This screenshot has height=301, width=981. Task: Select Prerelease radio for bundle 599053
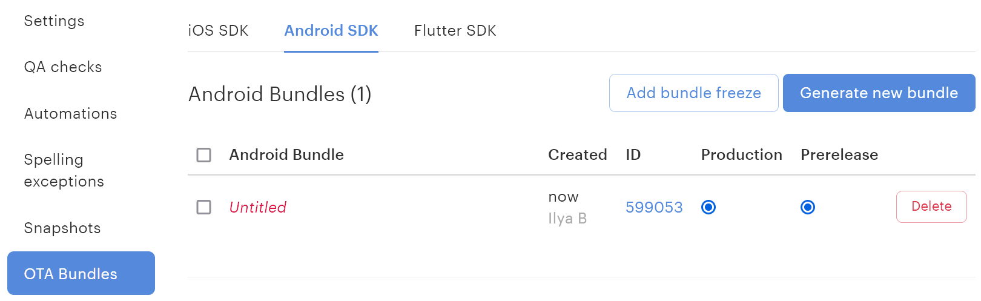coord(808,207)
